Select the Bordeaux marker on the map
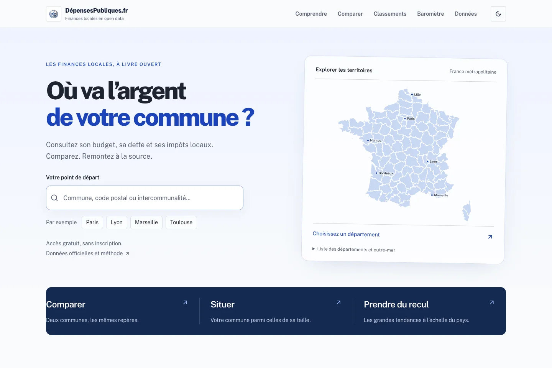The height and width of the screenshot is (368, 552). click(376, 173)
